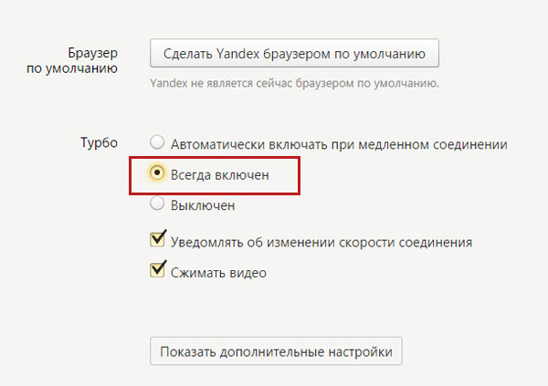Click the "Сжимать видео" label text
The height and width of the screenshot is (386, 548).
[x=218, y=272]
